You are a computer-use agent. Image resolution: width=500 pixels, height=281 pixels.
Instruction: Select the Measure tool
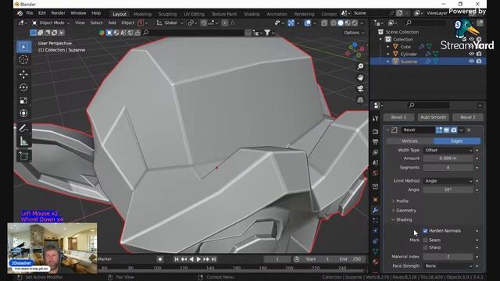23,141
